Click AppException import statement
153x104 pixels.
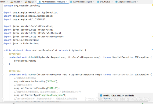[x=31, y=13]
